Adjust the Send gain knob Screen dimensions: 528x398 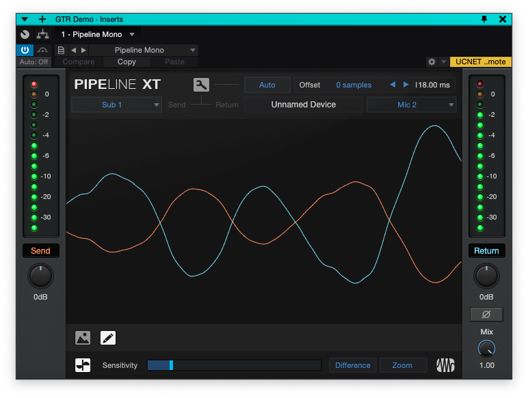point(40,276)
